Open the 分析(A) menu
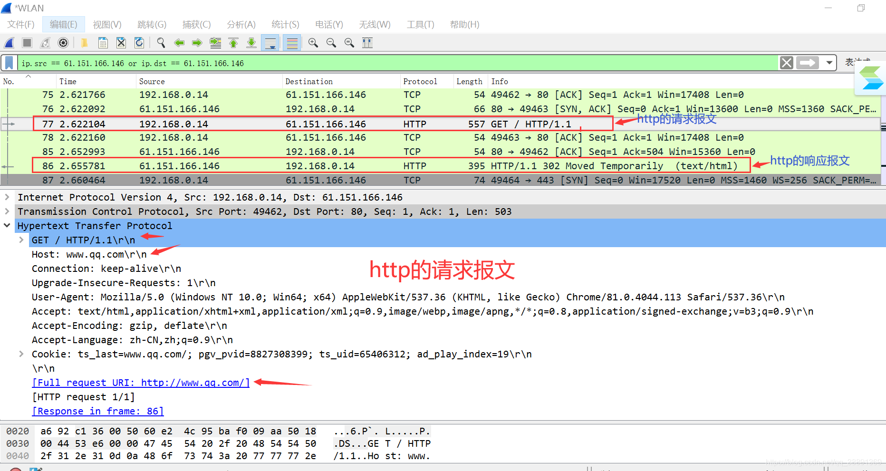The height and width of the screenshot is (471, 886). click(x=241, y=24)
